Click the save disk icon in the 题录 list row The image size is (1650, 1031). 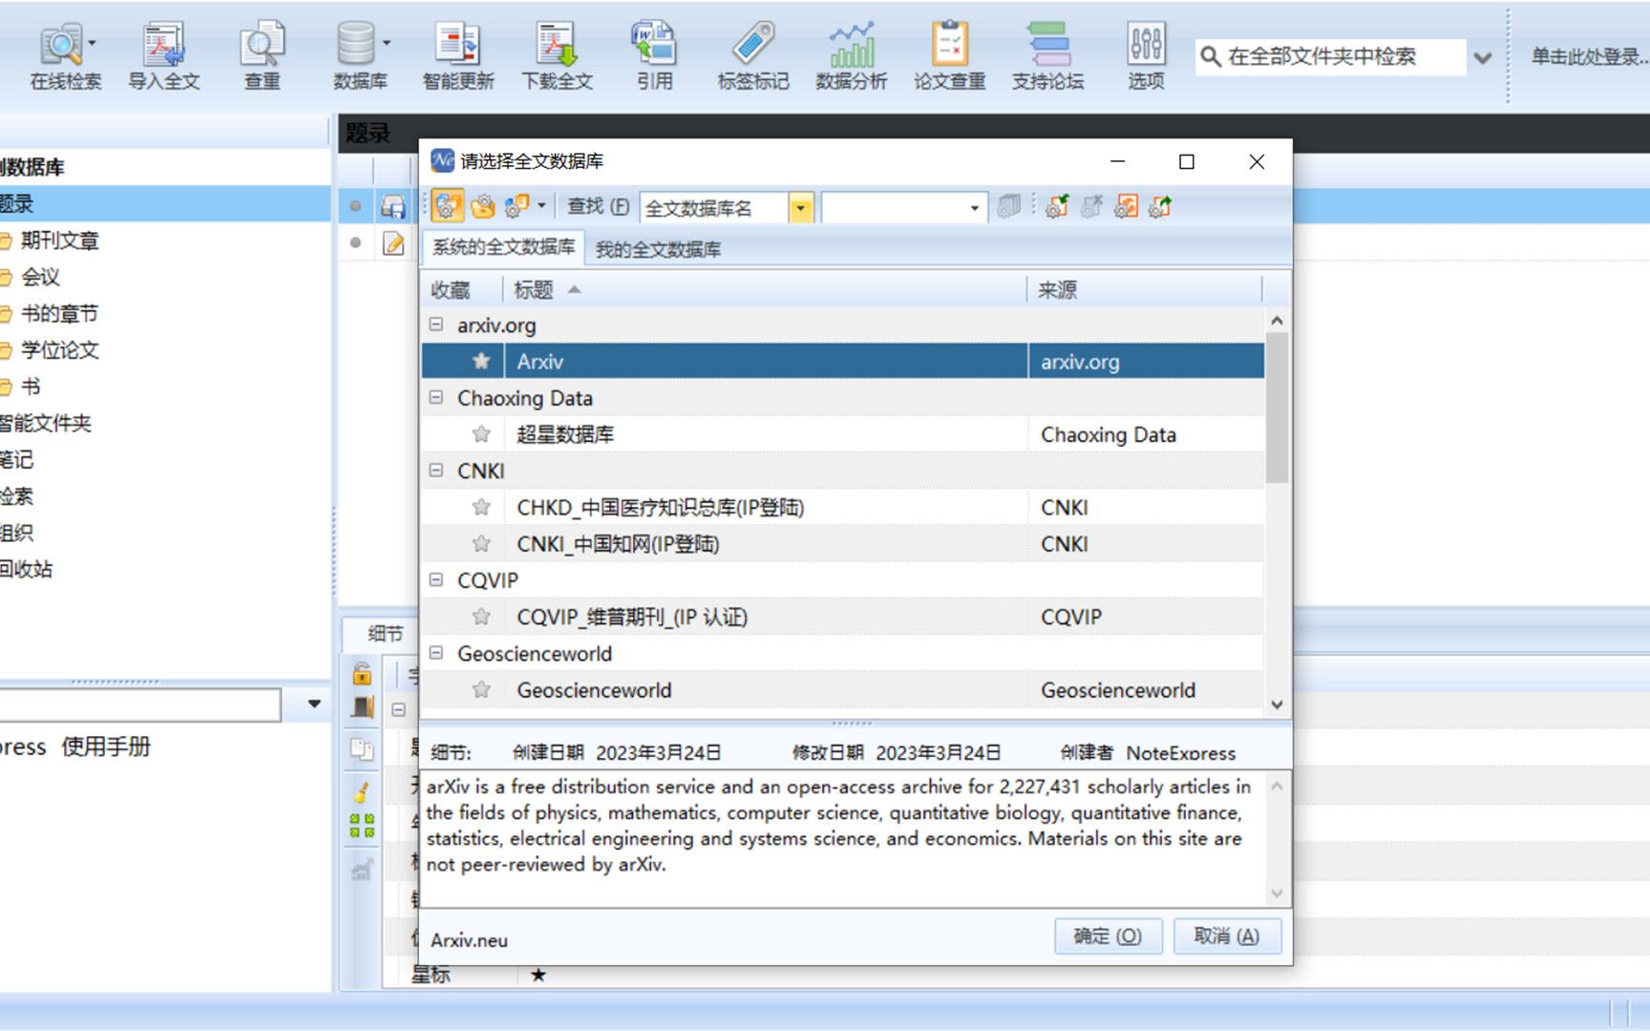pos(392,206)
